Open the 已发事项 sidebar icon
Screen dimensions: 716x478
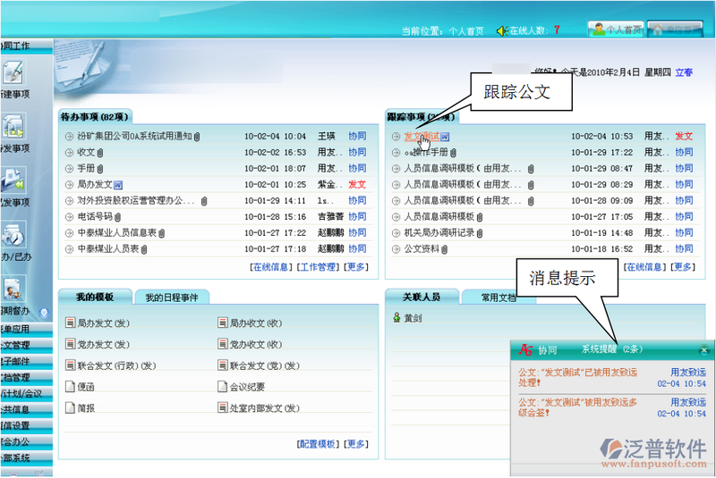click(14, 180)
